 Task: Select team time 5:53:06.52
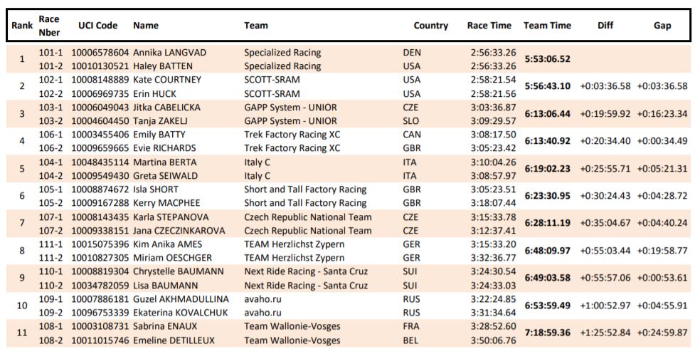(548, 59)
